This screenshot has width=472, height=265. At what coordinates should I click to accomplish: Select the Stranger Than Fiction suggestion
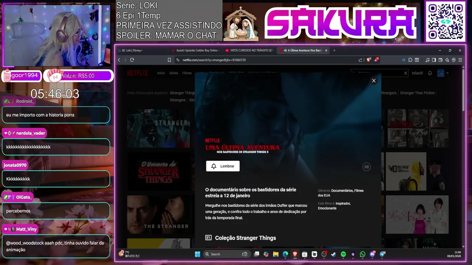tap(417, 93)
